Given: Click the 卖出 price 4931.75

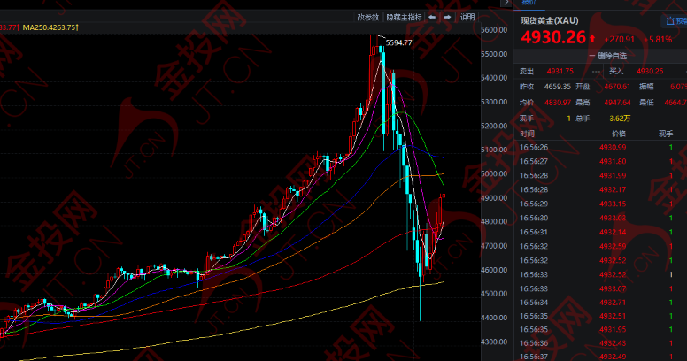Looking at the screenshot, I should click(x=562, y=72).
